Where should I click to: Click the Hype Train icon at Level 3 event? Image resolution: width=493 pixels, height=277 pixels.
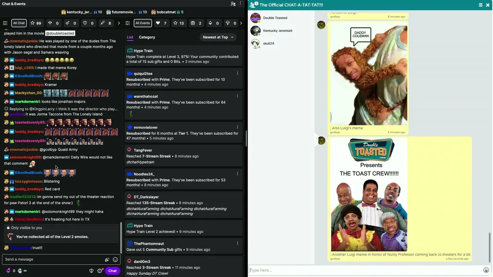click(129, 51)
